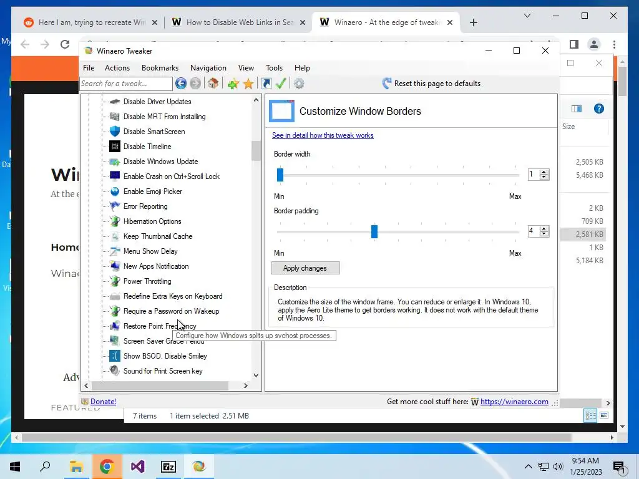The image size is (639, 479).
Task: Click the Customize Window Borders header icon
Action: click(x=281, y=111)
